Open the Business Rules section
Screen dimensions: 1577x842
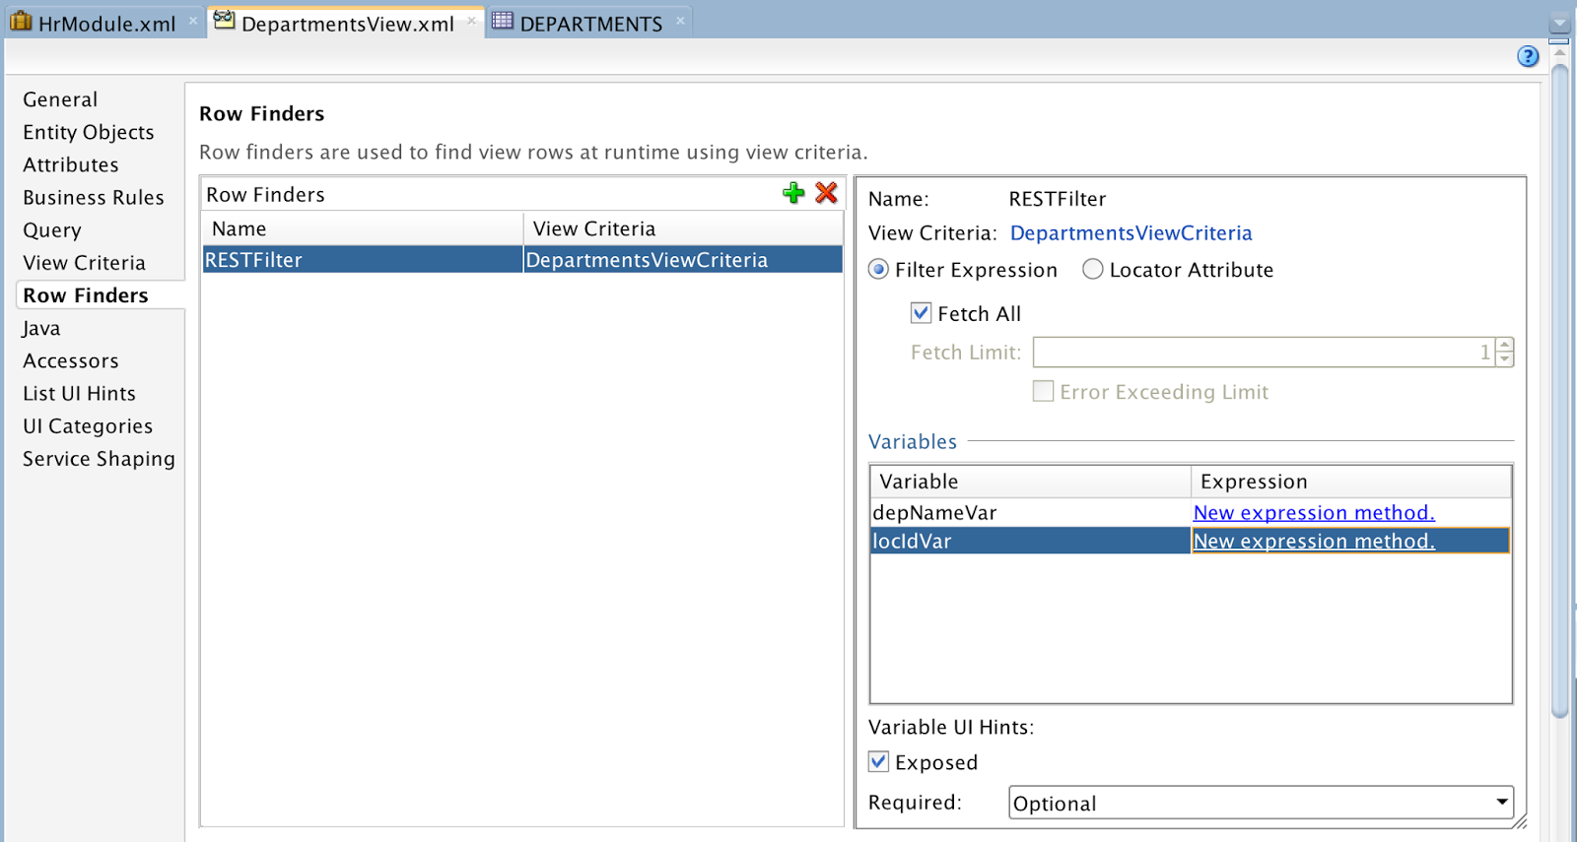tap(94, 197)
